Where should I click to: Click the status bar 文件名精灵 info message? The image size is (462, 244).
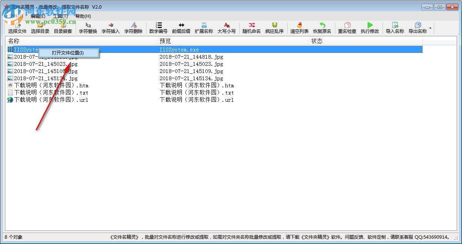tap(280, 237)
